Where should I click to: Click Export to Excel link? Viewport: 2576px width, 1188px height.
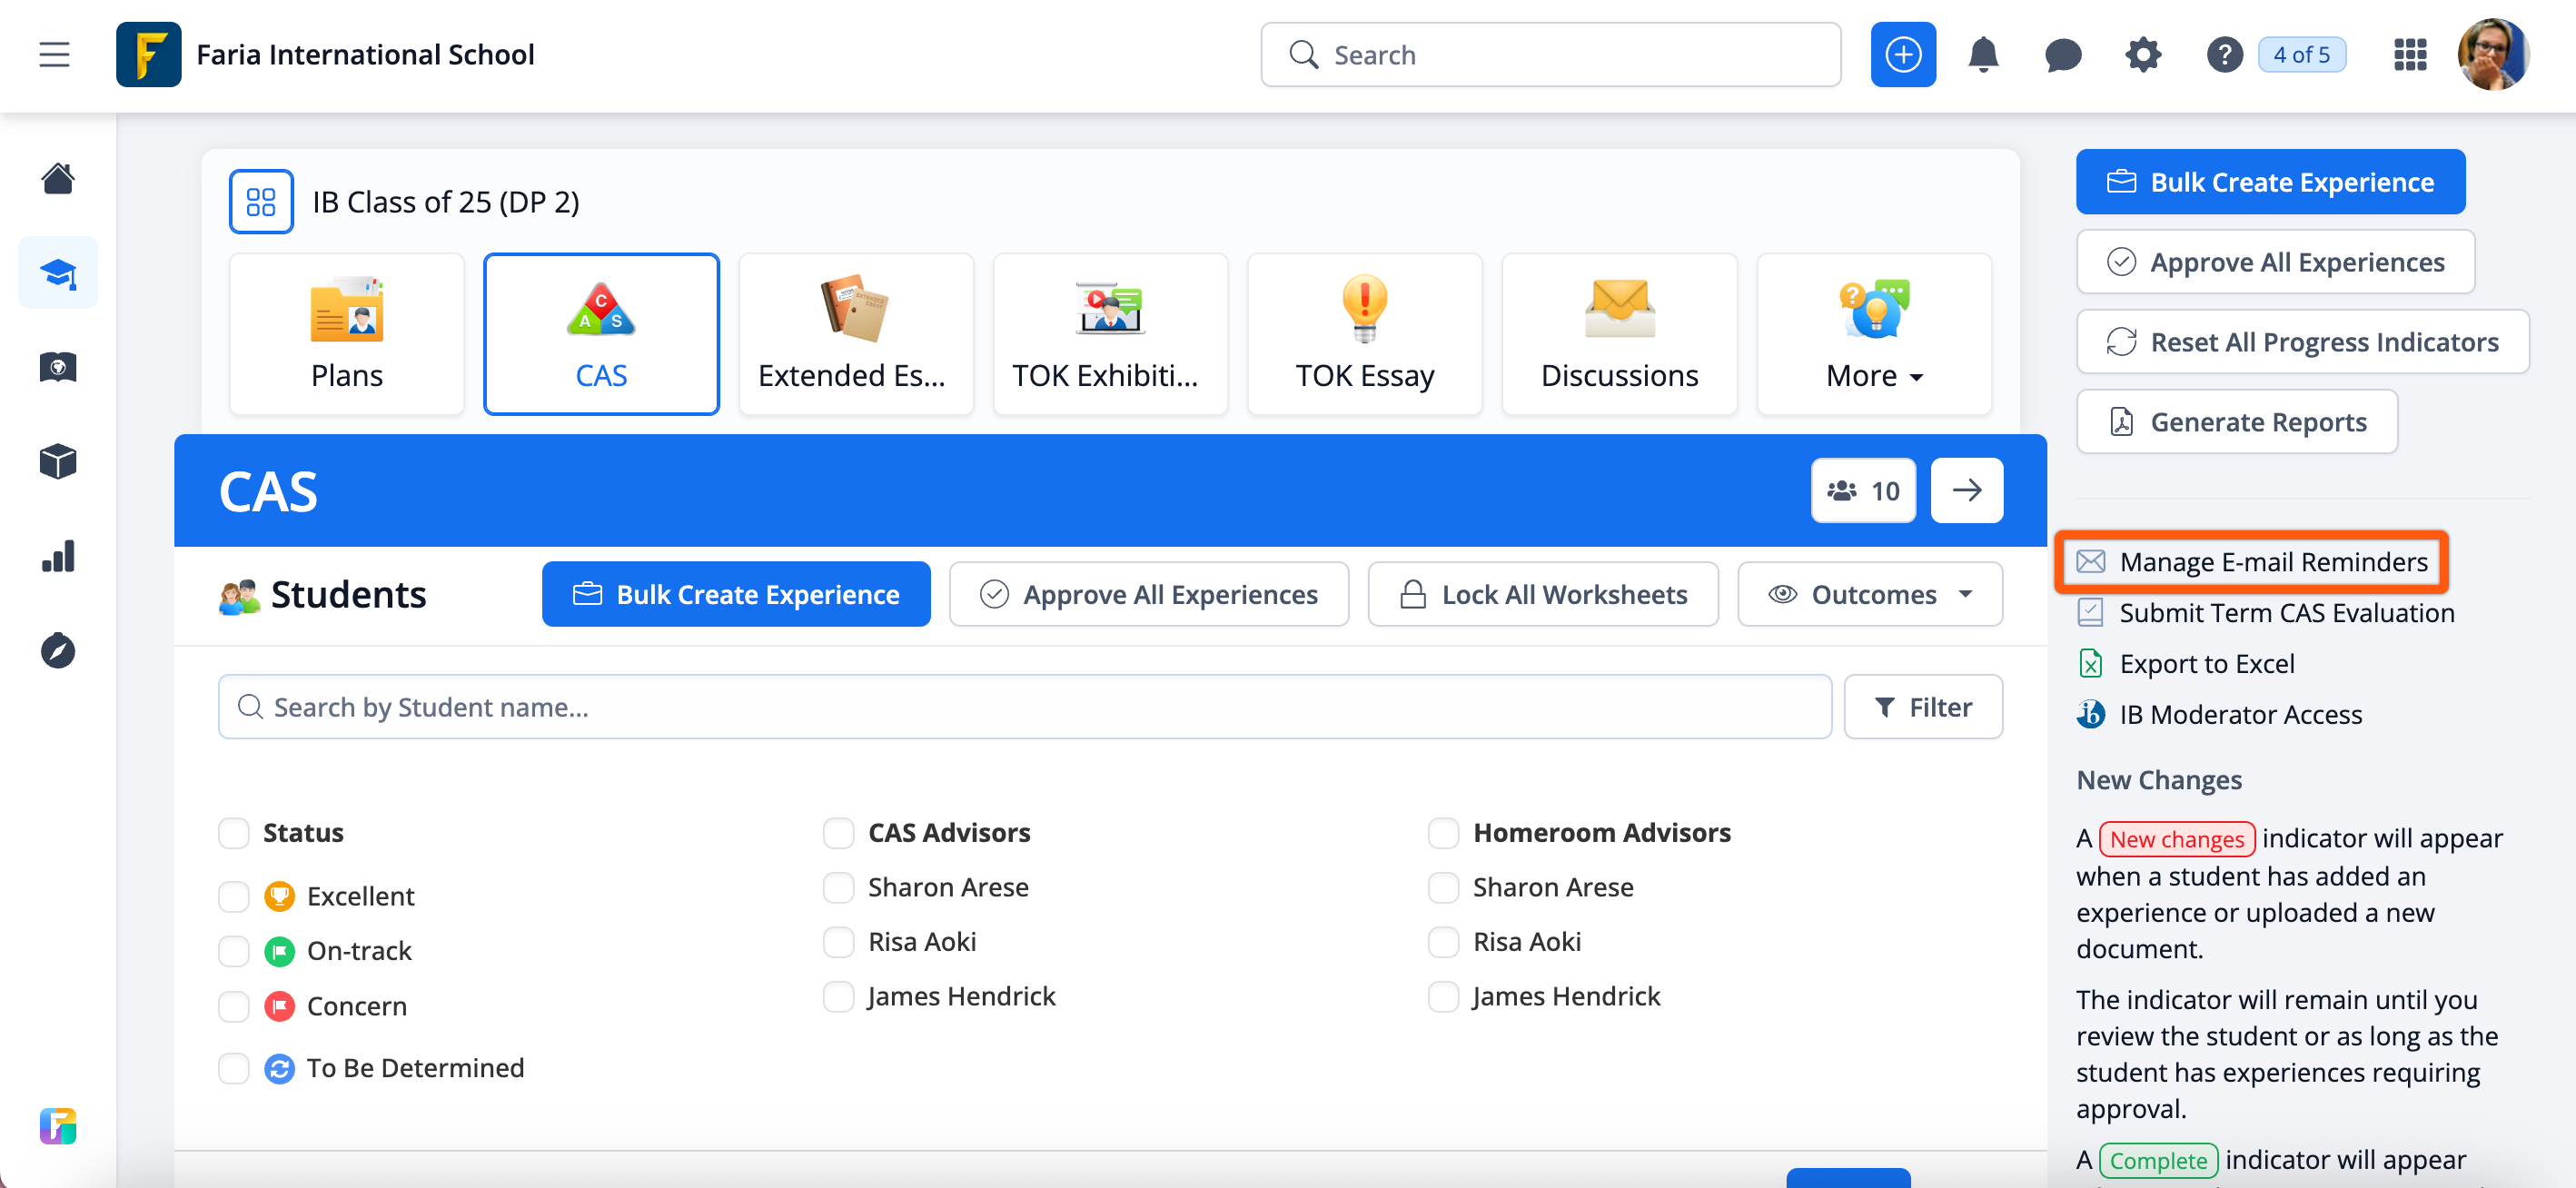2185,663
